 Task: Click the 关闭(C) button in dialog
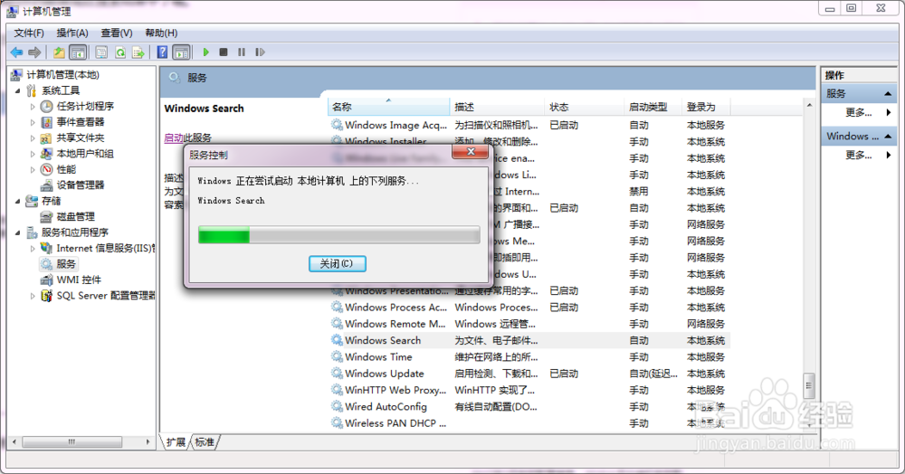click(x=337, y=263)
